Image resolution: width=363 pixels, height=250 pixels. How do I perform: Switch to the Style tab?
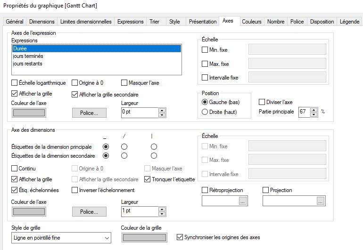(174, 22)
